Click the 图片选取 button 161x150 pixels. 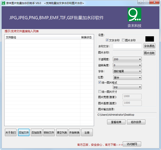click(x=149, y=53)
